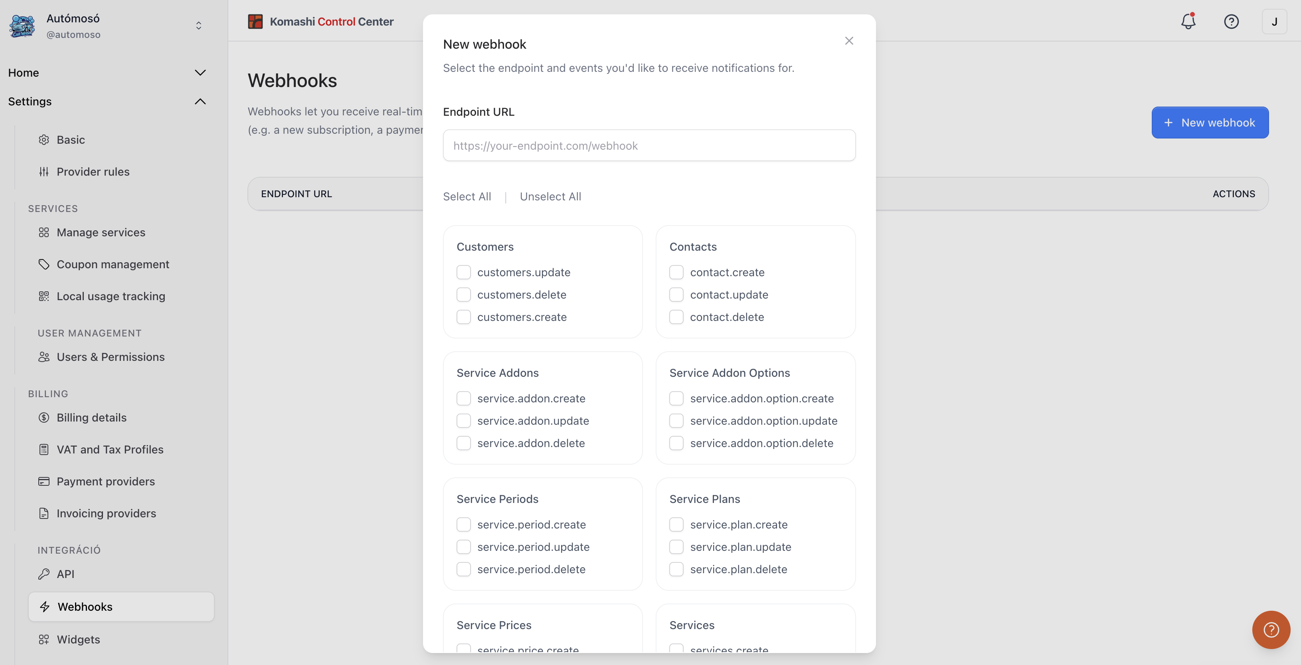Tick service.addon.create checkbox
Viewport: 1301px width, 665px height.
pos(464,398)
